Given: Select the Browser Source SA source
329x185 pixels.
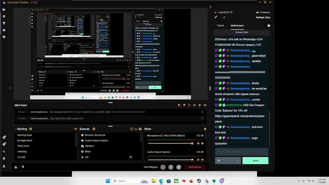Looking at the screenshot, I should 95,135.
